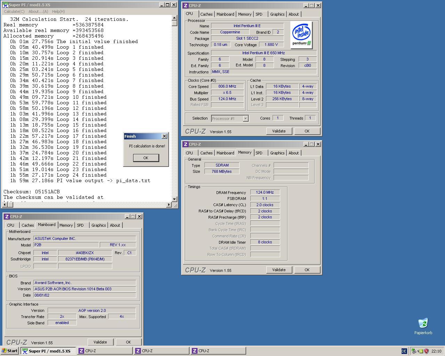Click OK in the Memory window
The width and height of the screenshot is (445, 356).
tap(307, 270)
